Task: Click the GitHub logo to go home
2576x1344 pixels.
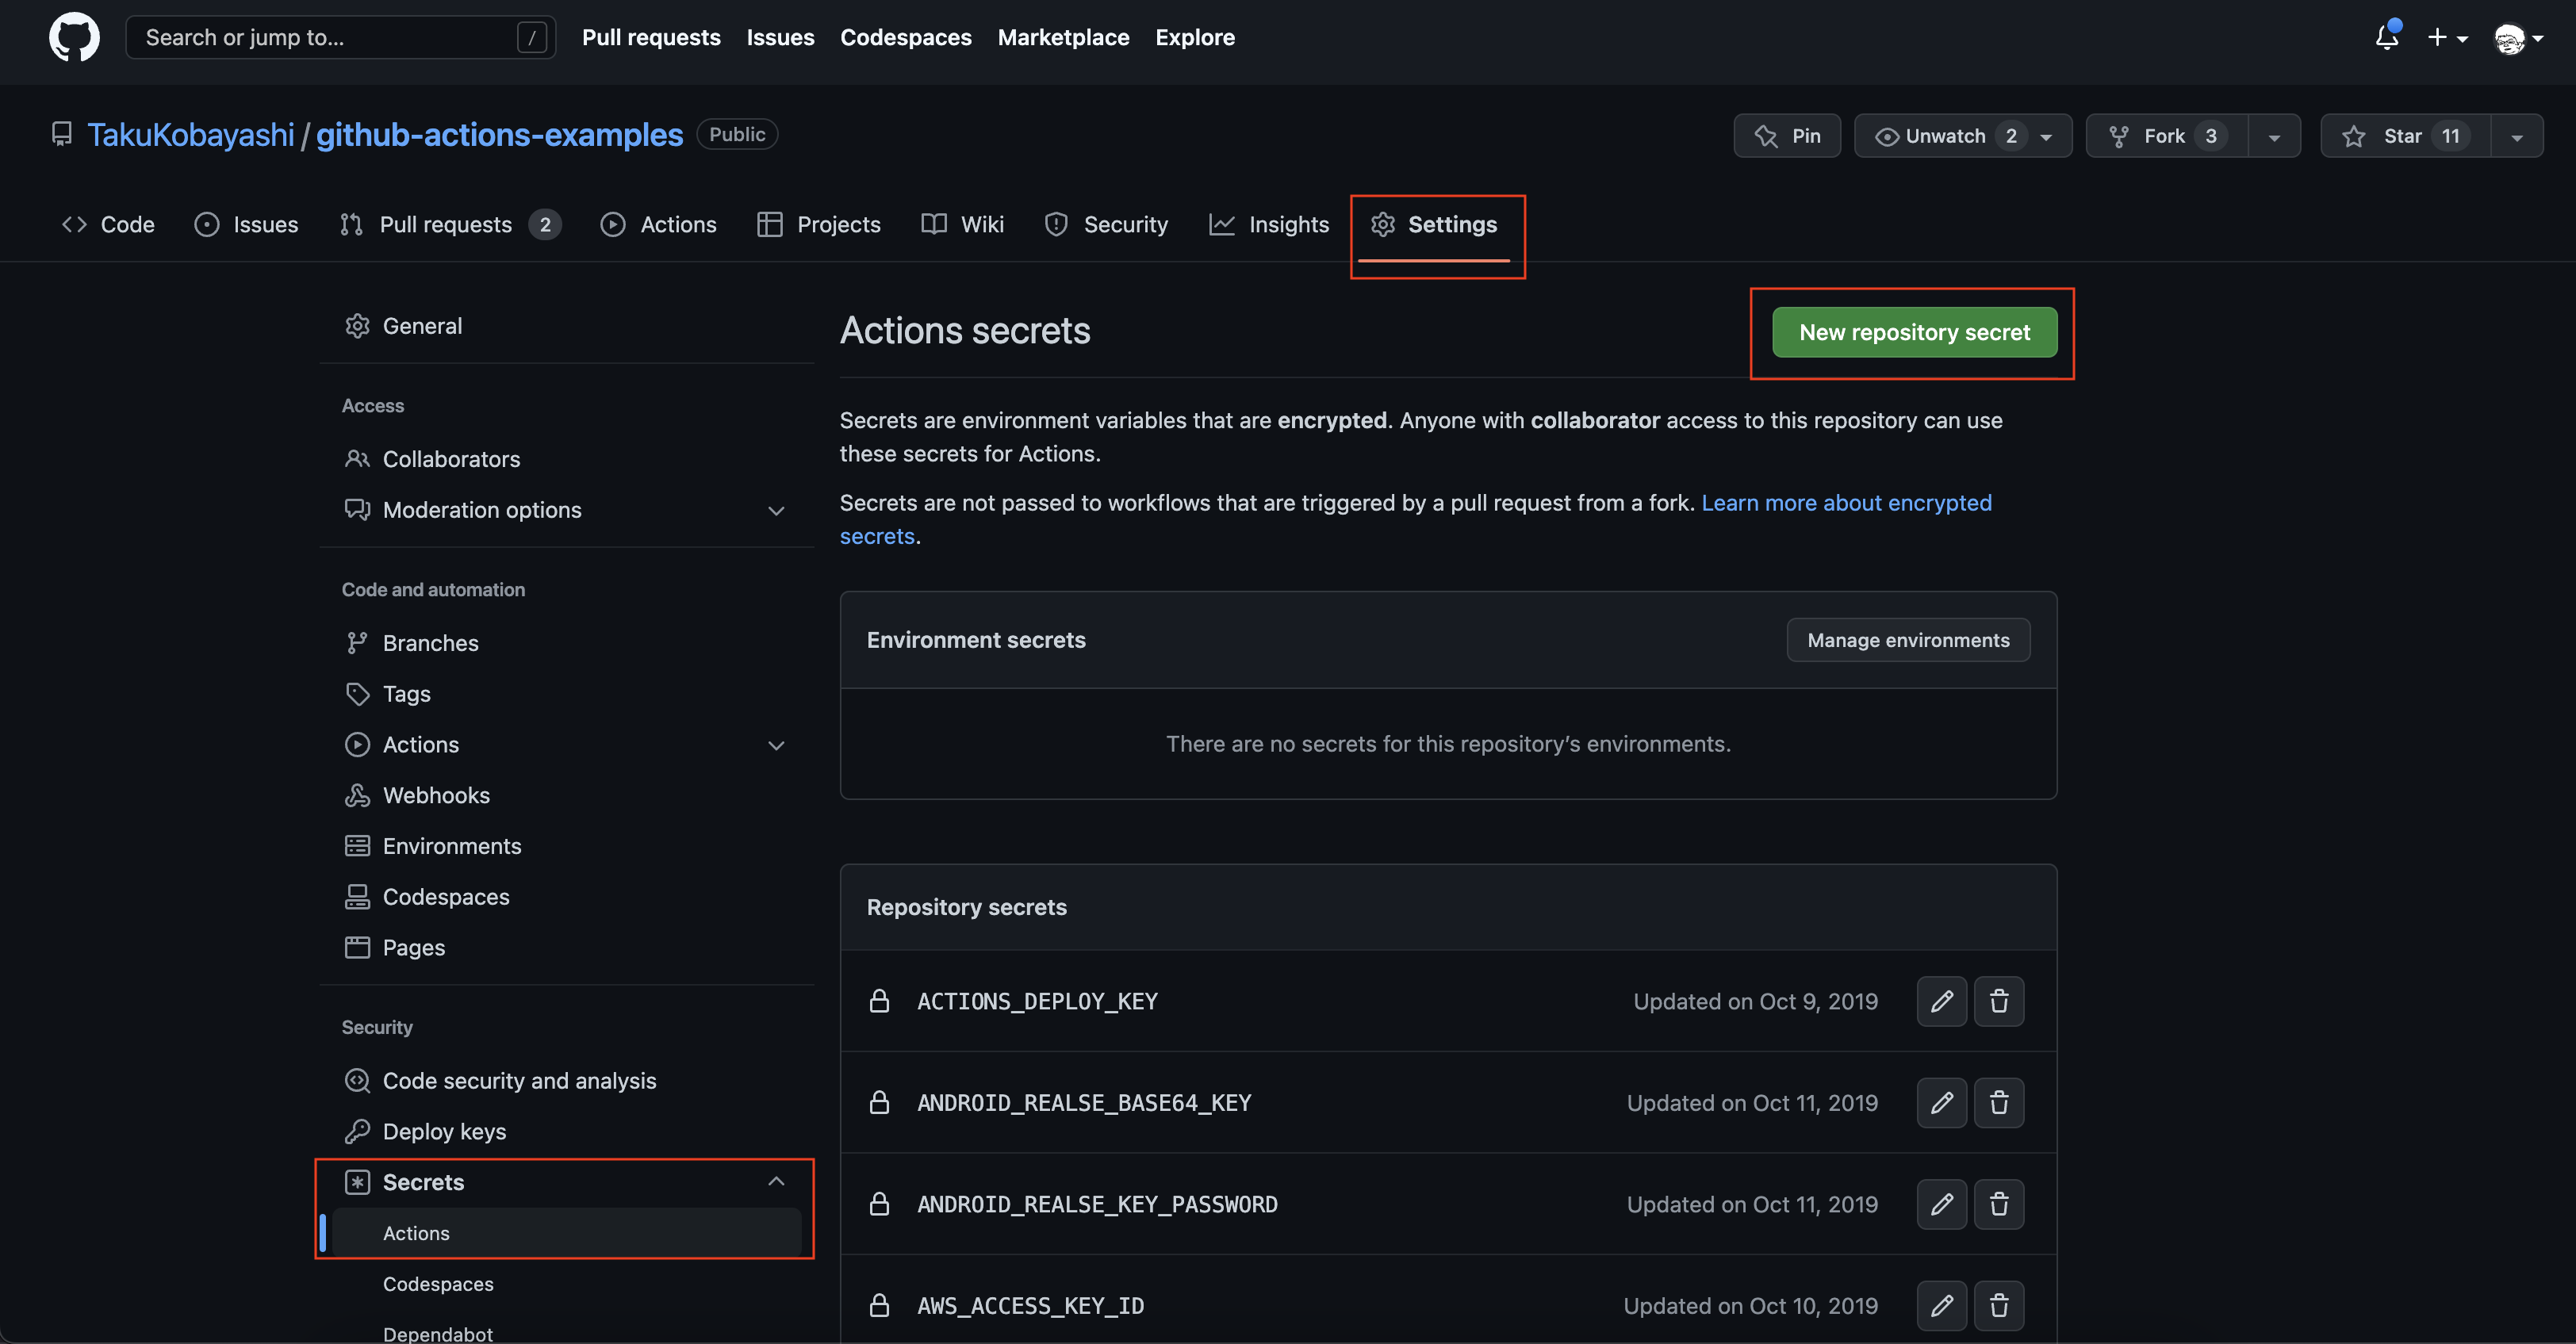Action: point(74,37)
